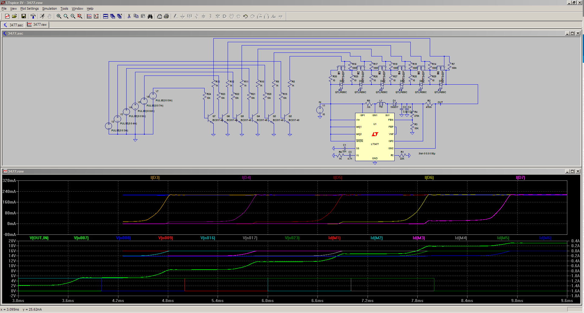The width and height of the screenshot is (584, 313).
Task: Open the Plot Settings menu
Action: [29, 8]
